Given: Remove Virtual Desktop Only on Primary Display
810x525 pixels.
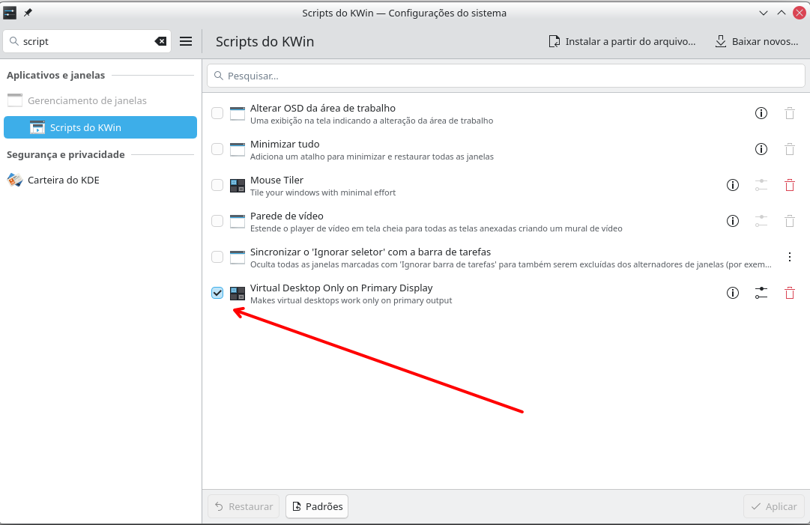Looking at the screenshot, I should 789,293.
